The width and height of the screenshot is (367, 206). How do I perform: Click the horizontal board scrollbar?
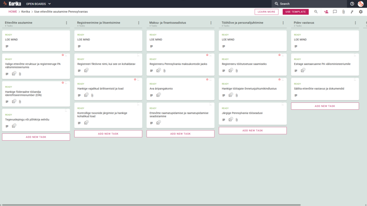[151, 205]
